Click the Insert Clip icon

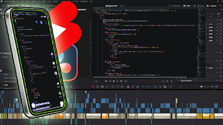(x=113, y=86)
